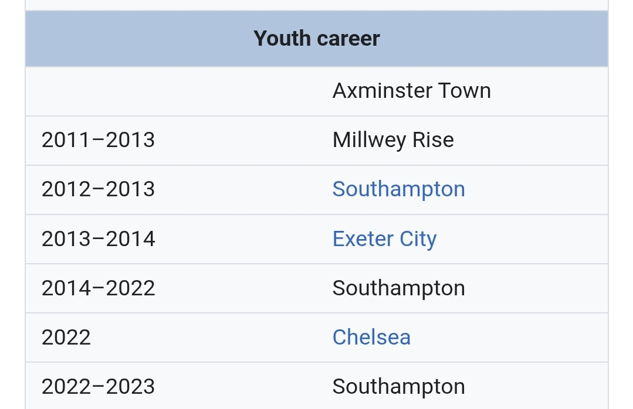
Task: Click the standalone 2022 year cell
Action: point(66,338)
